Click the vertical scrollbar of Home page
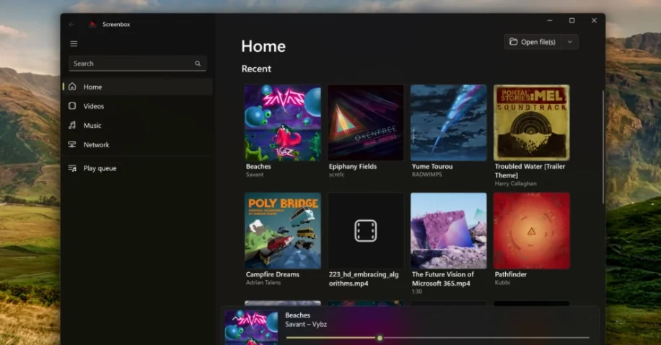The height and width of the screenshot is (345, 661). click(603, 148)
